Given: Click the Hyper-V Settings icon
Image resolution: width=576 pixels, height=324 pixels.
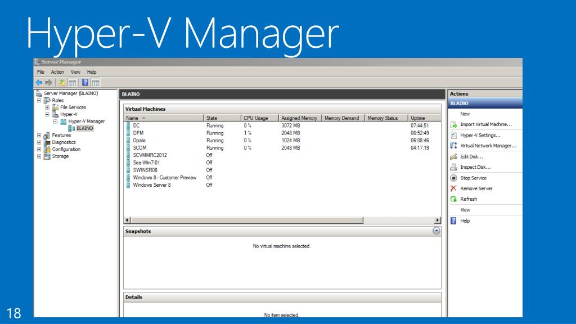Looking at the screenshot, I should tap(454, 135).
